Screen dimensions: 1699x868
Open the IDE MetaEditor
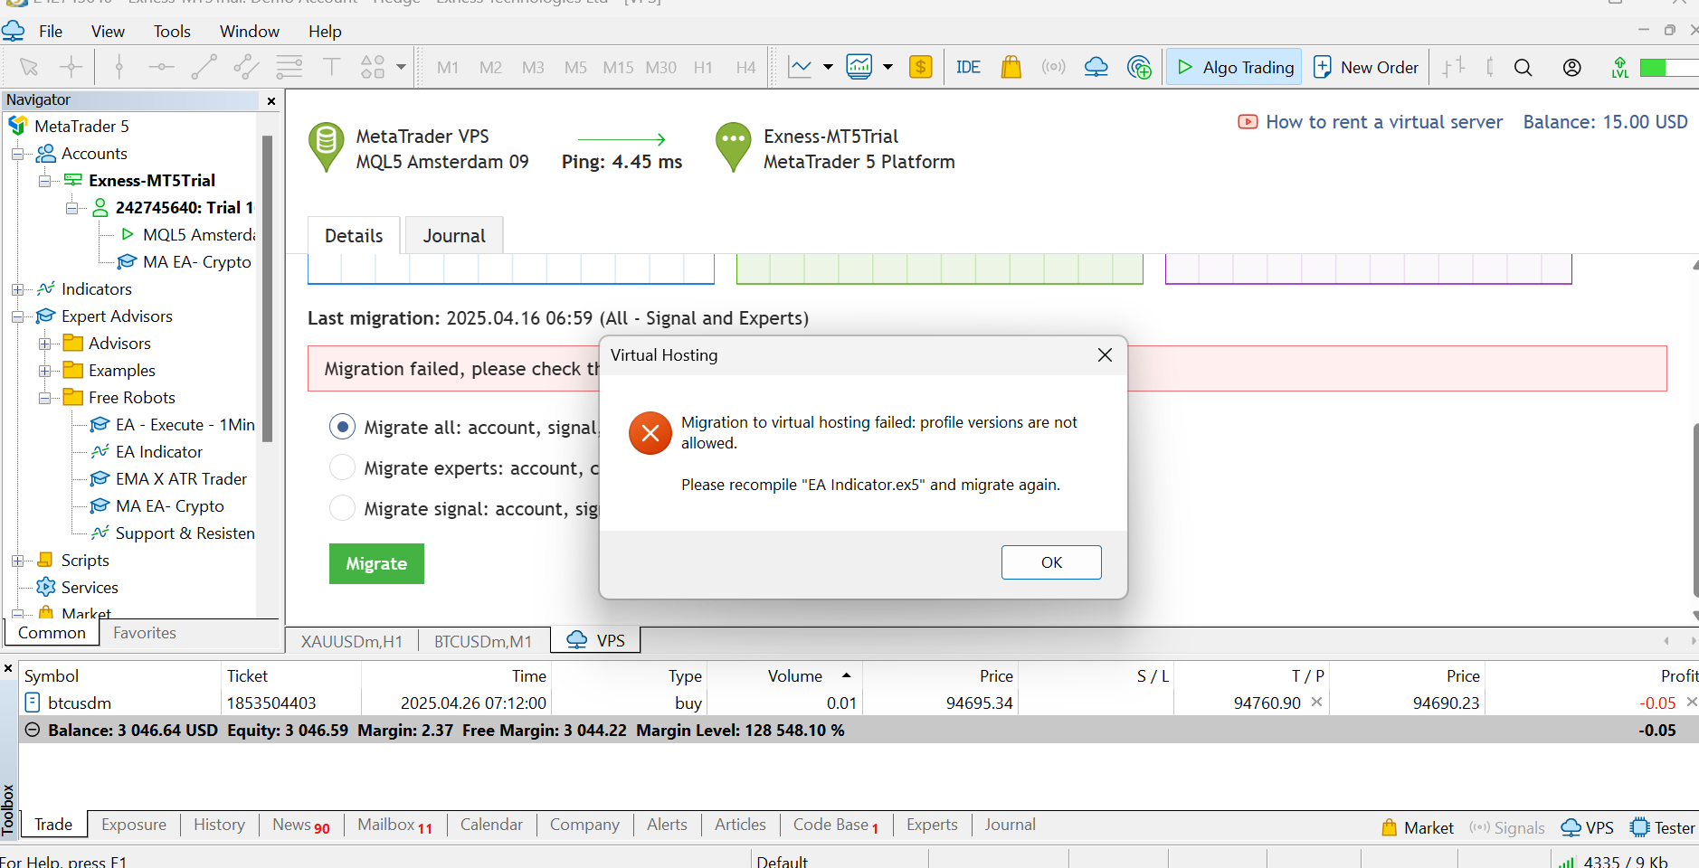coord(968,67)
